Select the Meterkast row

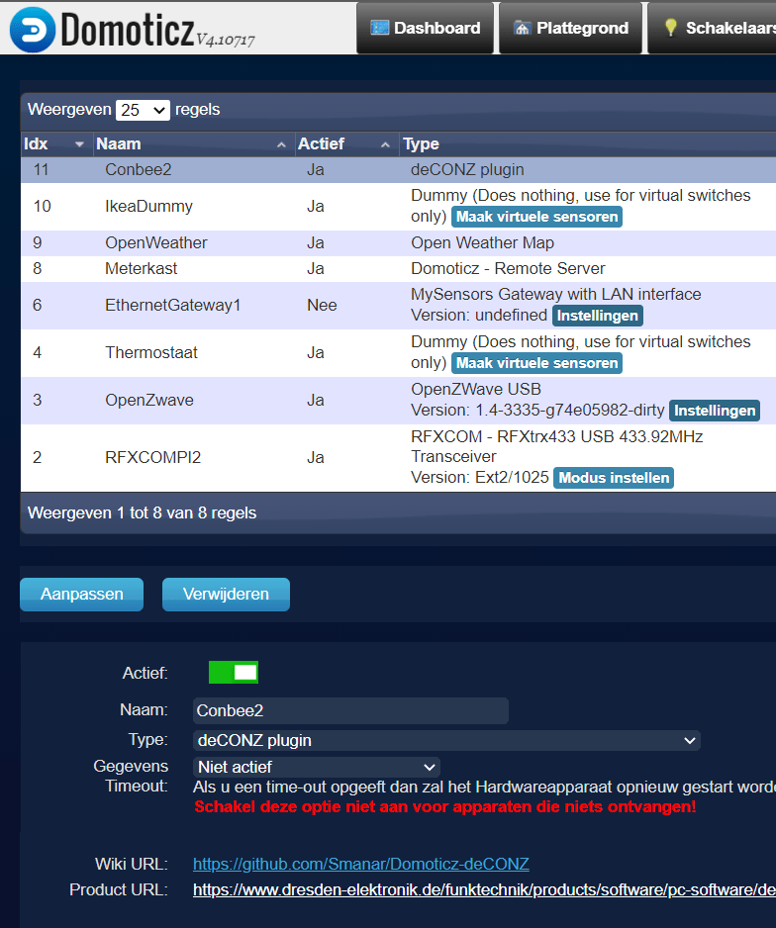[x=398, y=269]
